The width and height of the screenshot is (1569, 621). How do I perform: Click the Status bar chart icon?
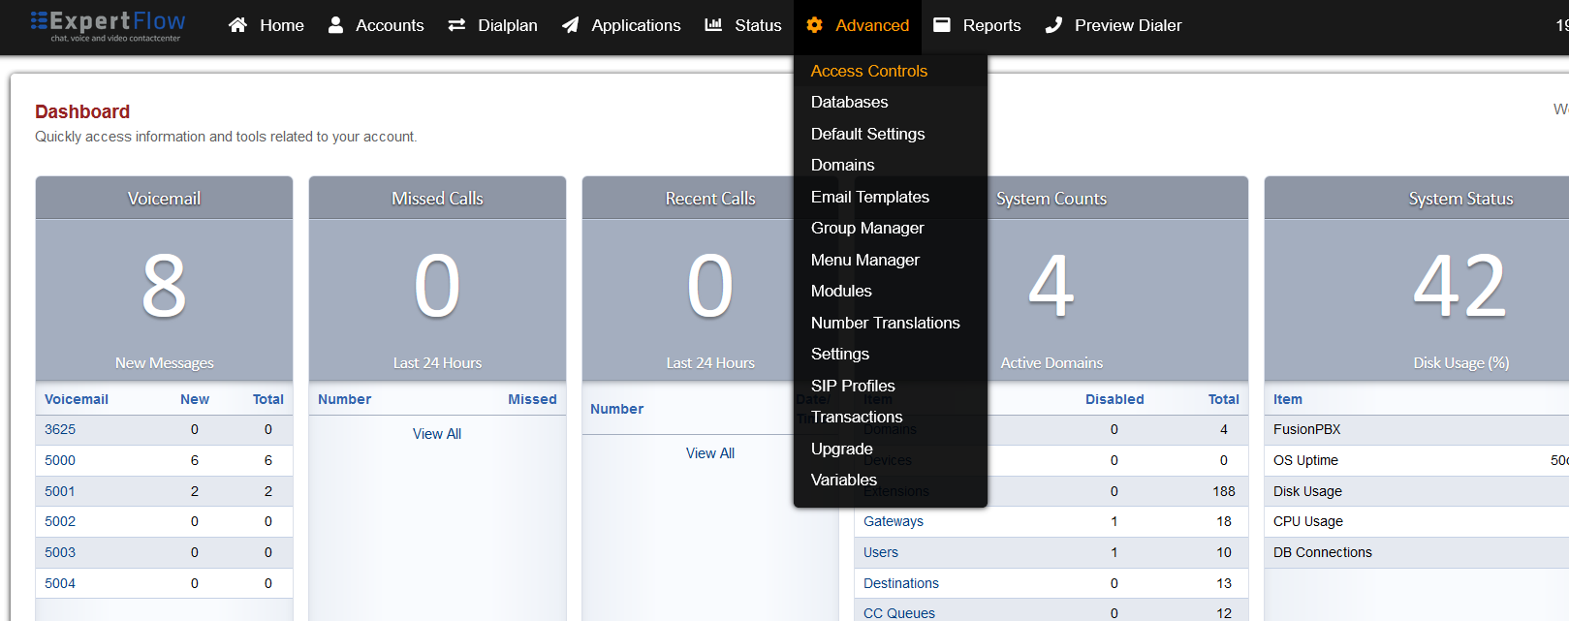tap(713, 25)
